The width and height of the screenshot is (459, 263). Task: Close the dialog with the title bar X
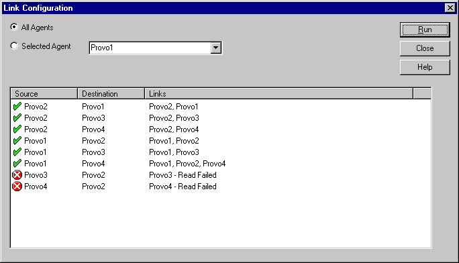(450, 8)
